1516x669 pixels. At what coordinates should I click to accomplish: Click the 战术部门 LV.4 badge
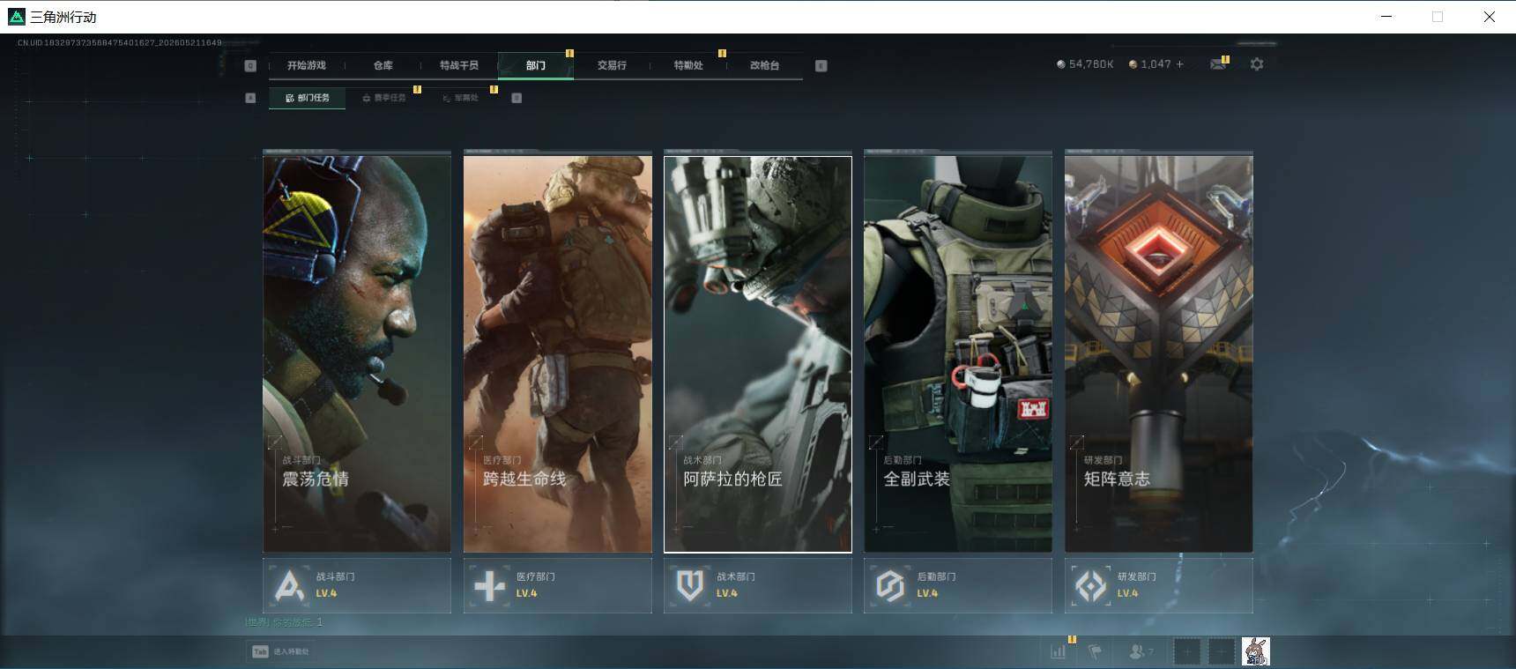point(758,585)
